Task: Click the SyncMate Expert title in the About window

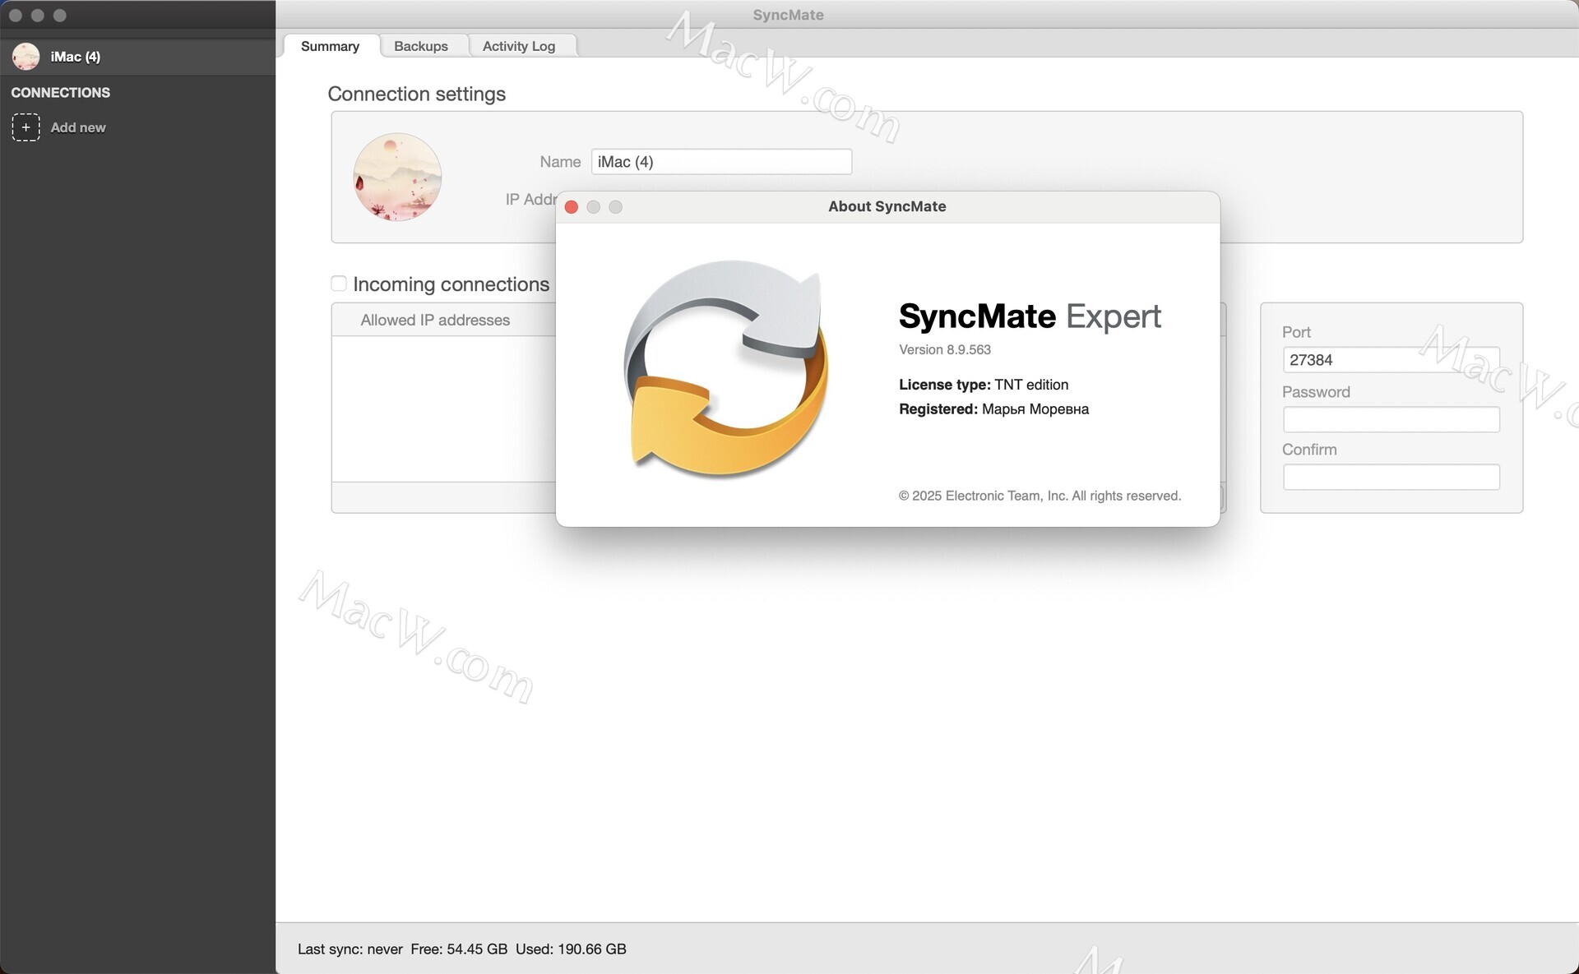Action: (x=1030, y=316)
